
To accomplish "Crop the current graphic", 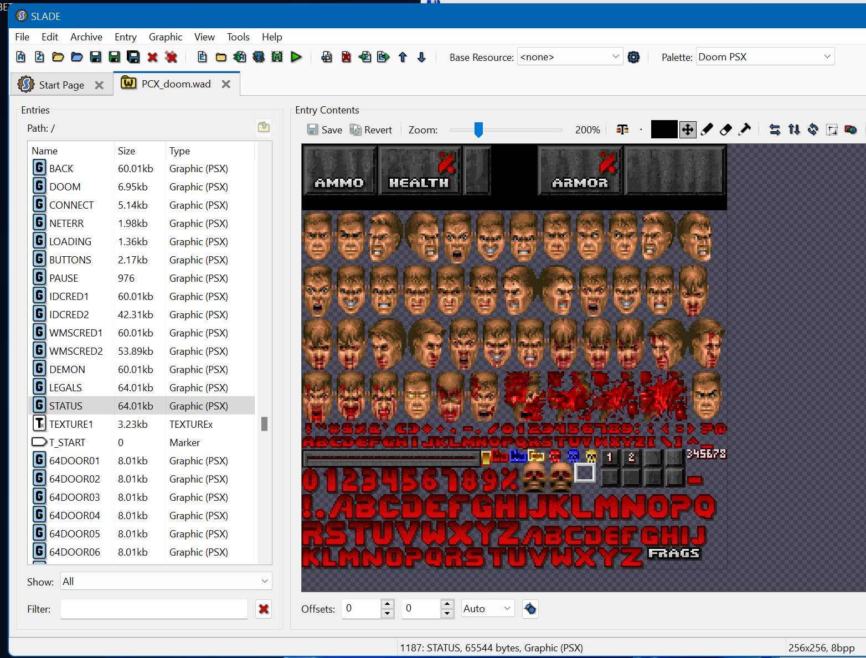I will pyautogui.click(x=832, y=129).
